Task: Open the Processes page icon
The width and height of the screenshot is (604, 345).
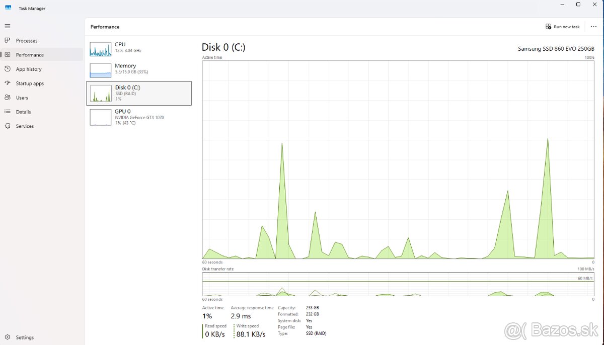Action: (x=8, y=41)
